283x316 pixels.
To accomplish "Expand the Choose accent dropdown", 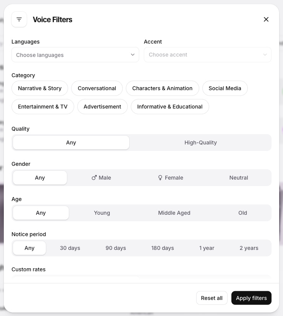I will 207,55.
